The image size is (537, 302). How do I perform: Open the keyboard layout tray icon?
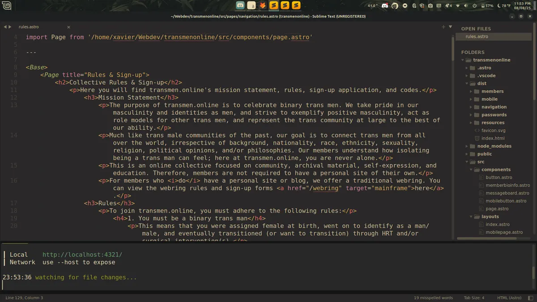[x=439, y=6]
